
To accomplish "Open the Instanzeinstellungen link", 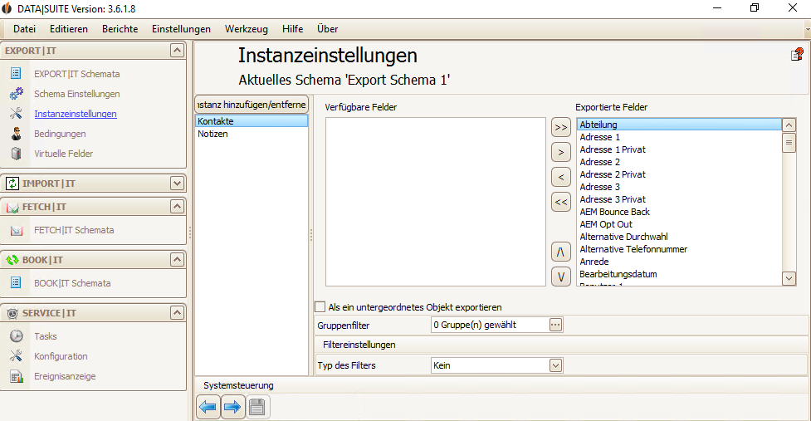I will point(76,114).
